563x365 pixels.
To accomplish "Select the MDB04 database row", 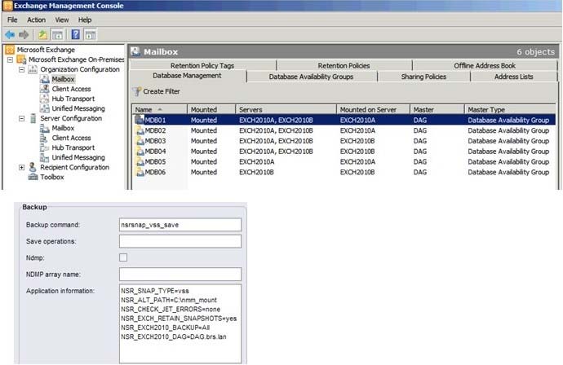I will [344, 152].
